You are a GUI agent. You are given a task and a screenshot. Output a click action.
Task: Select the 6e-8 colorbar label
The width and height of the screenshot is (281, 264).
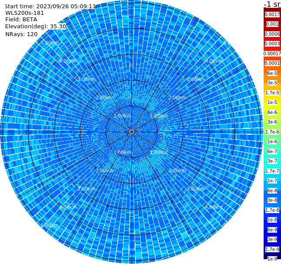(272, 190)
